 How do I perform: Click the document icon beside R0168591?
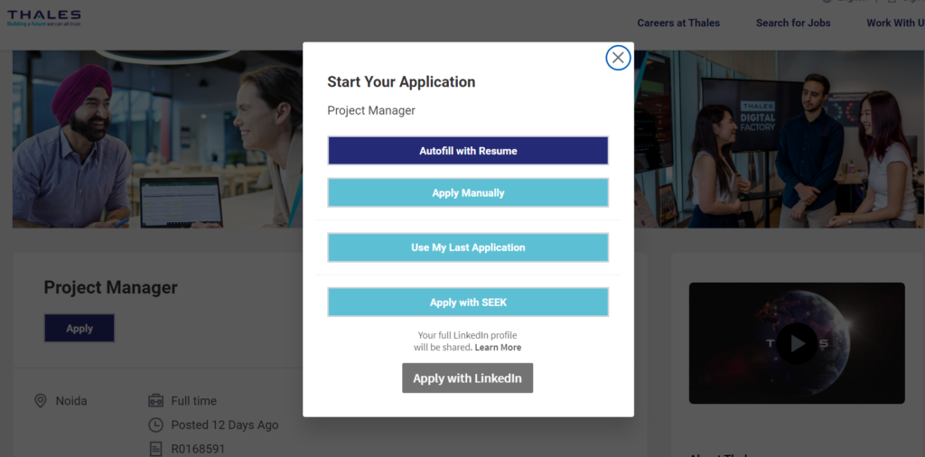155,448
